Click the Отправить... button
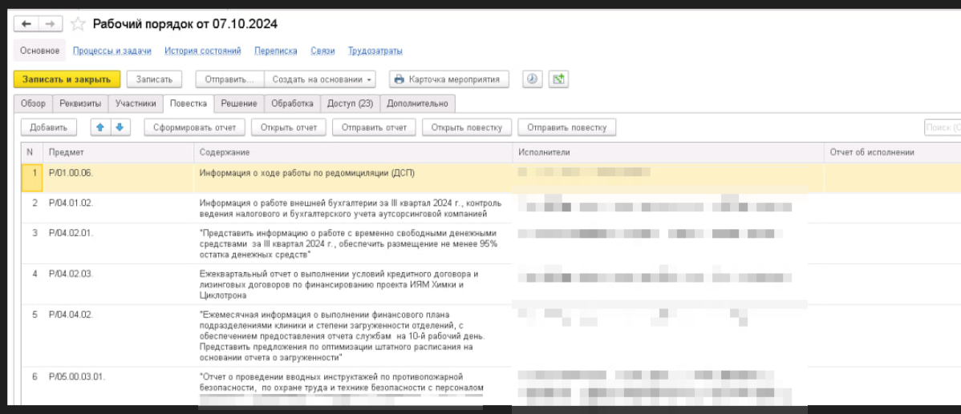The height and width of the screenshot is (414, 961). (x=230, y=79)
